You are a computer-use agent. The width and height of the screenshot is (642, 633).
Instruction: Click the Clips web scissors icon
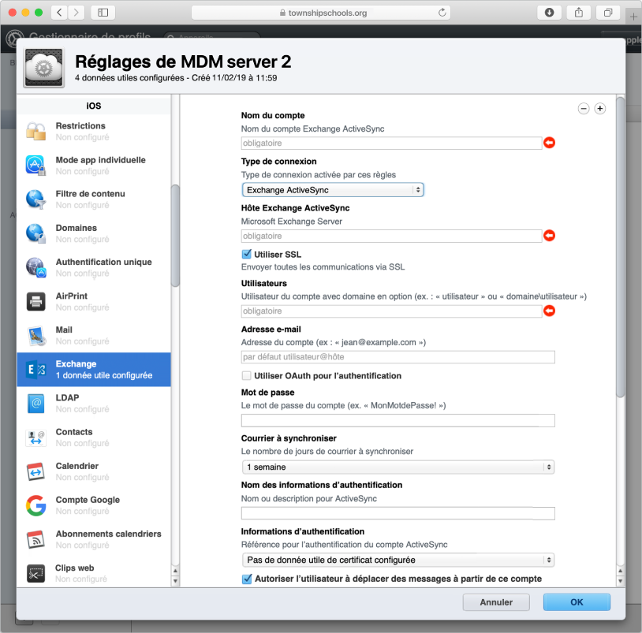pyautogui.click(x=36, y=573)
